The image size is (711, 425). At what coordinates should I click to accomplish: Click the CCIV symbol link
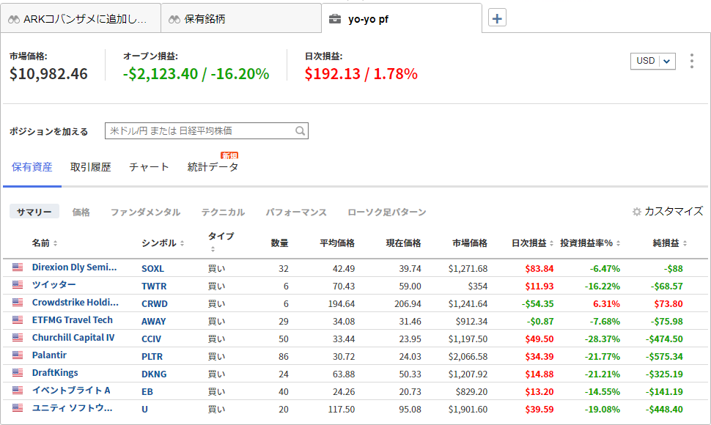point(152,339)
